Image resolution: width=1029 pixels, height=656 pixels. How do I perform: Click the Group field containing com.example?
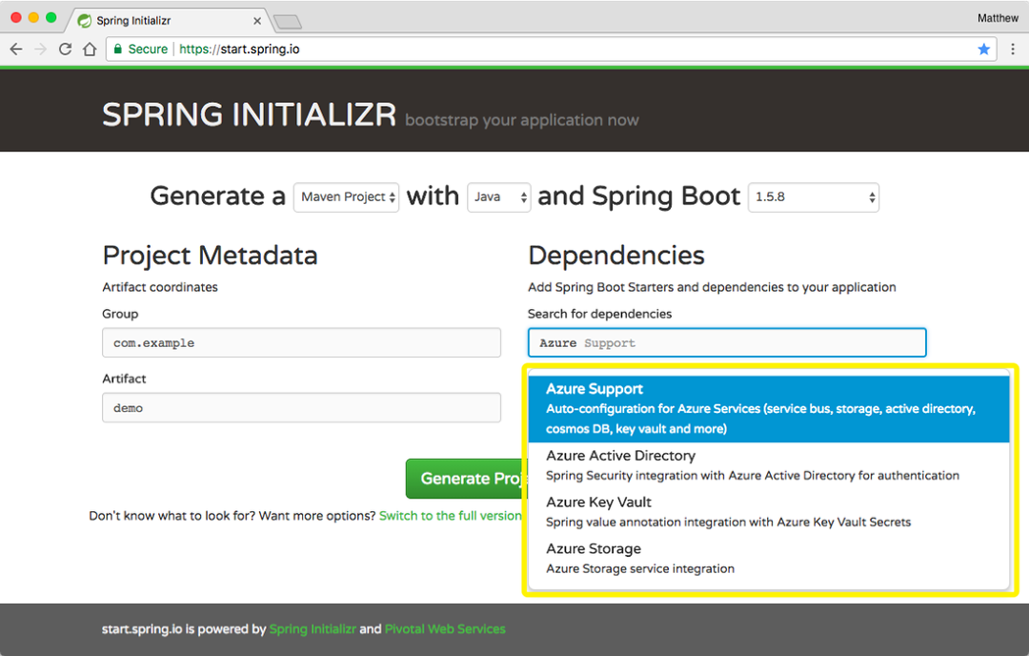click(301, 342)
